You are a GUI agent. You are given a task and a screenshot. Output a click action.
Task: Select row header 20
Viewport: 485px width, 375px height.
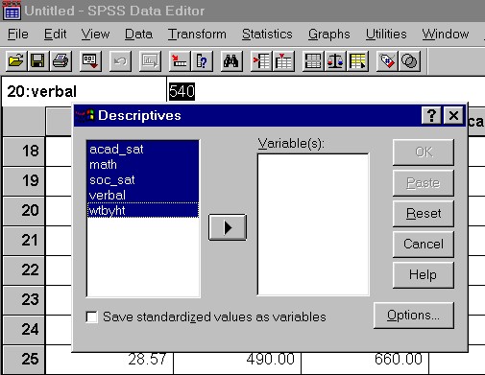24,211
